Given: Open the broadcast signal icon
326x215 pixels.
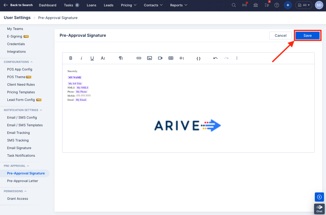Looking at the screenshot, I should pos(245,5).
